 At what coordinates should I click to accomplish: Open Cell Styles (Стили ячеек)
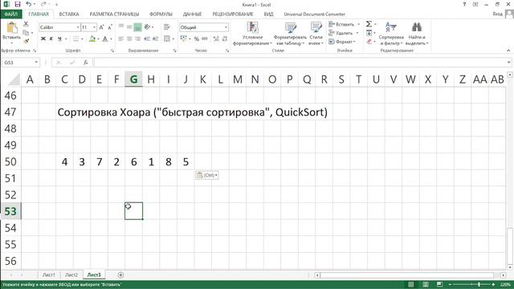click(316, 34)
